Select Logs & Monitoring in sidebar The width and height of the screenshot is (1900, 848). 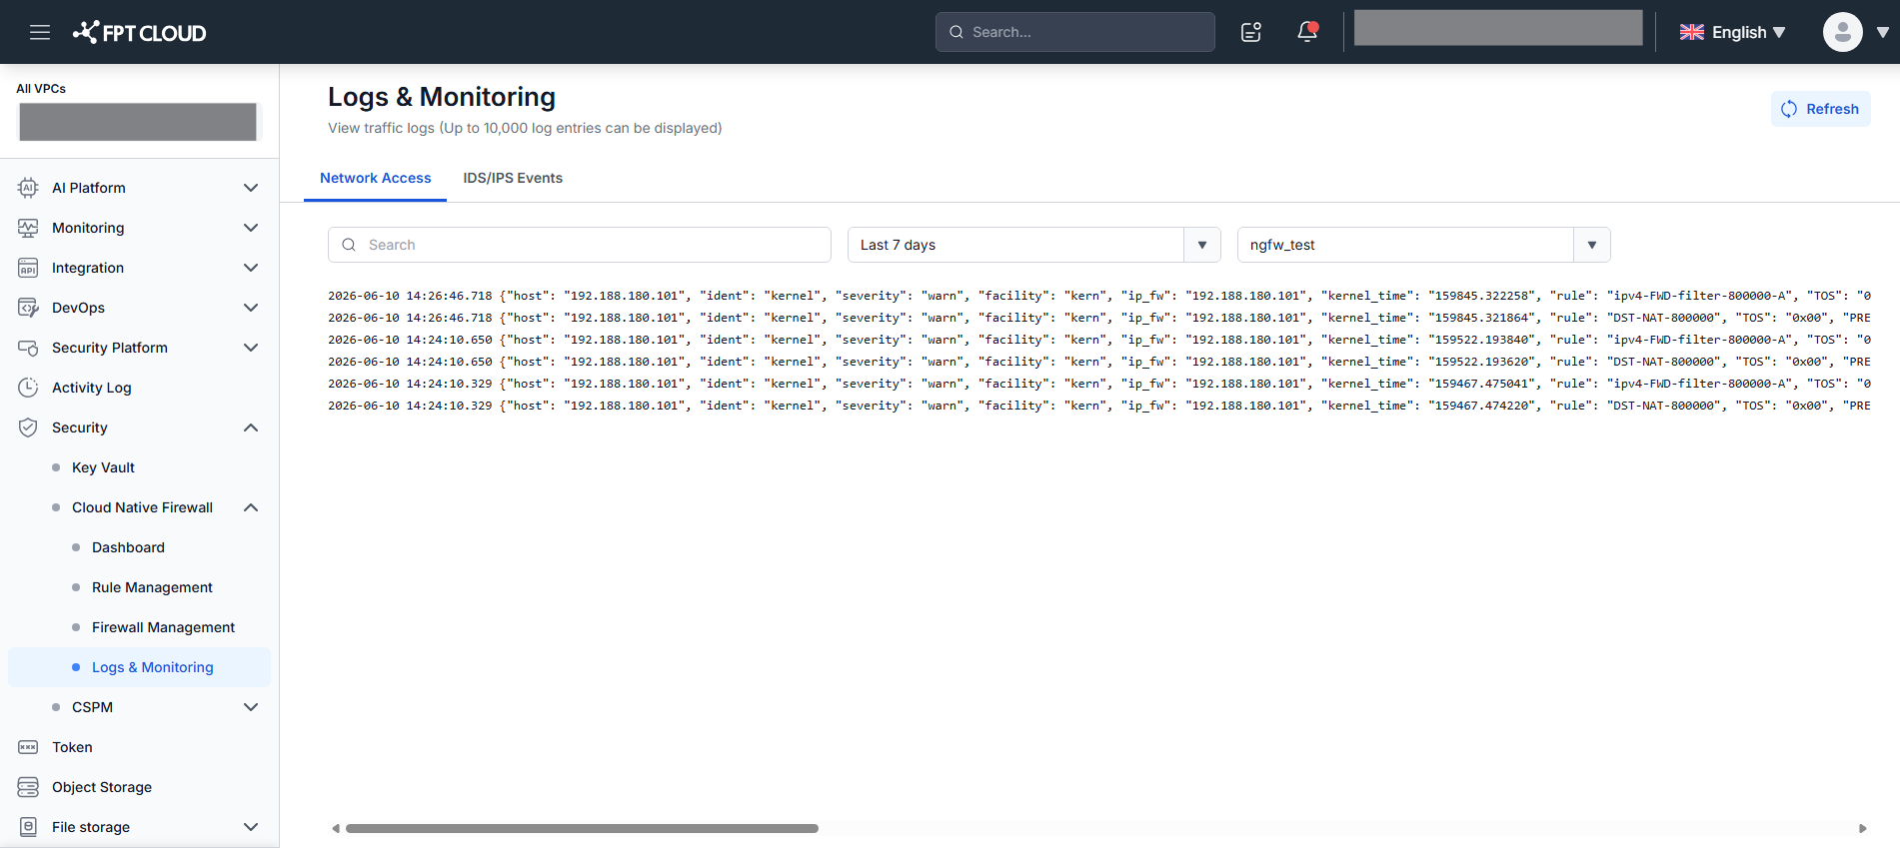pos(139,667)
